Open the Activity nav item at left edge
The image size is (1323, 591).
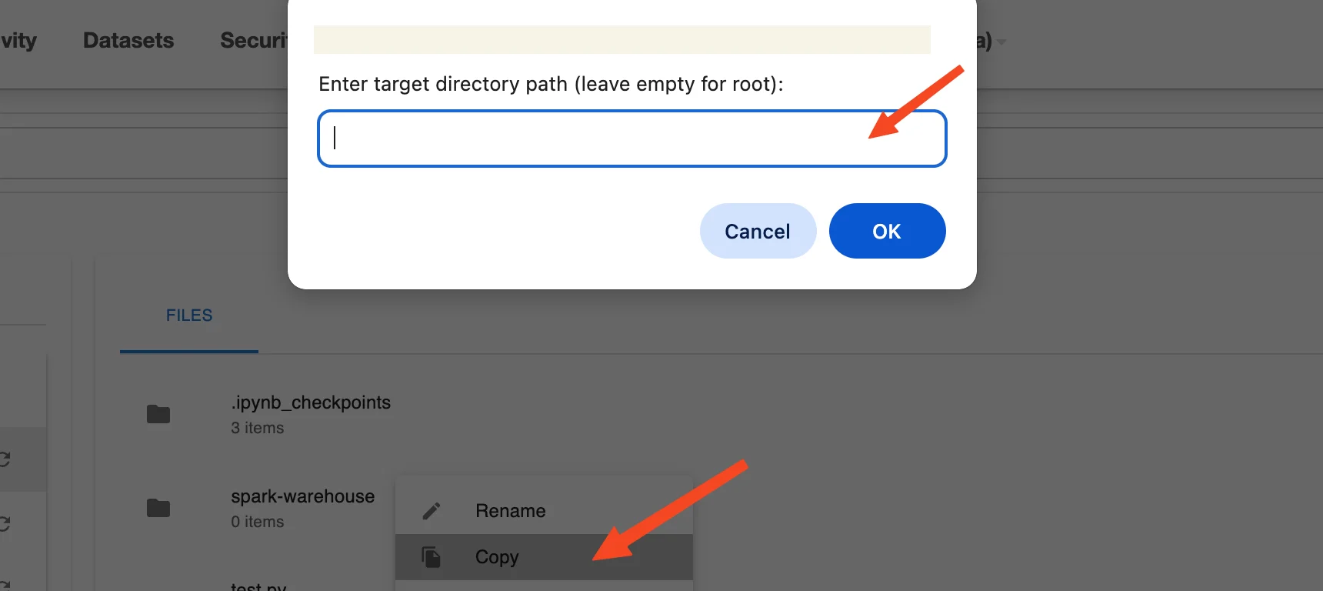[x=18, y=40]
